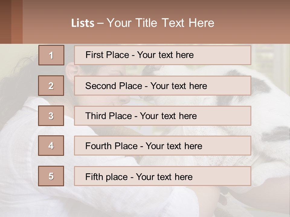Click the bold word Lists in title
Screen dimensions: 290x217
83,23
